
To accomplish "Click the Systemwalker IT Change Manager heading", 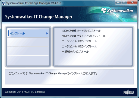I will click(39, 17).
